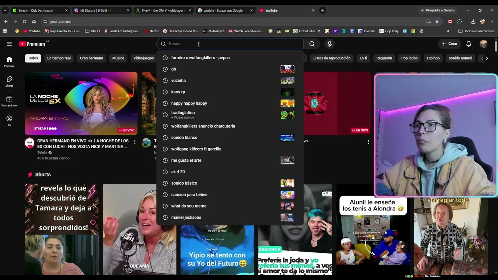Viewport: 498px width, 280px height.
Task: Open the Chrome profile avatar
Action: point(483,21)
